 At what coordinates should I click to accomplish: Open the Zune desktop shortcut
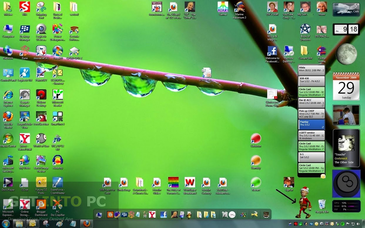coord(25,53)
